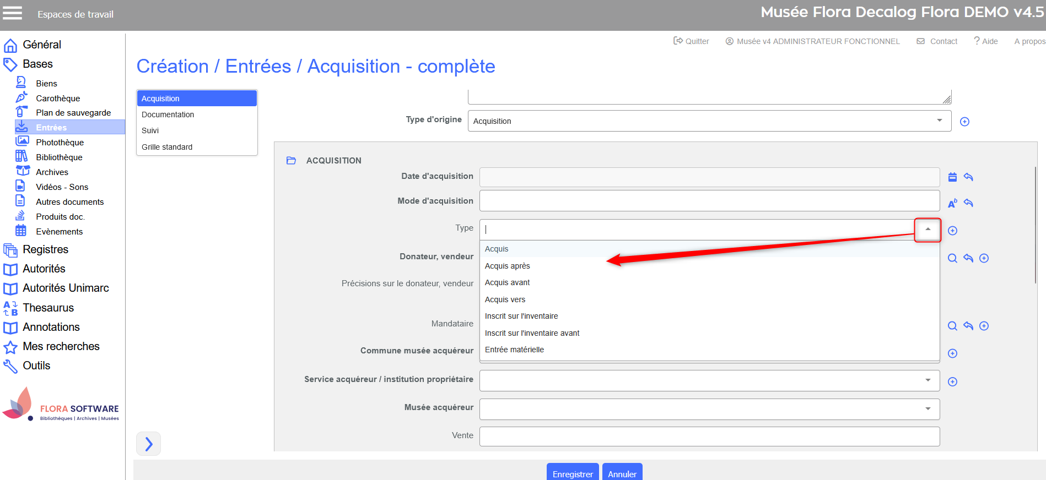Viewport: 1046px width, 480px height.
Task: Click the Quitter link
Action: pyautogui.click(x=692, y=41)
